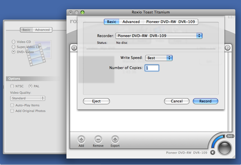This screenshot has width=241, height=165.
Task: Click the help question mark icon
Action: point(227,48)
